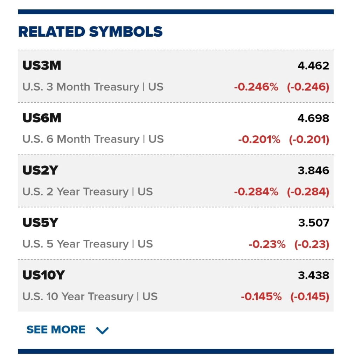Click the US2Y yield value 3.846
This screenshot has height=358, width=348.
coord(313,171)
